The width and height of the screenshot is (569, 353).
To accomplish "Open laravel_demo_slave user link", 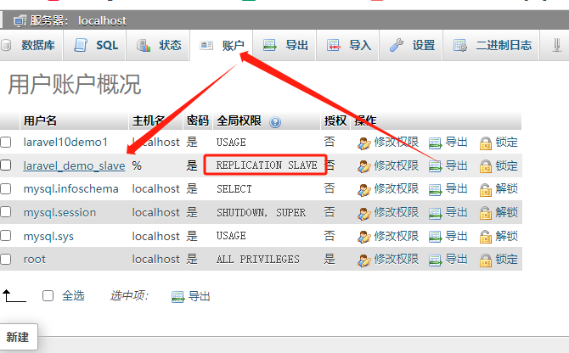I will click(74, 165).
